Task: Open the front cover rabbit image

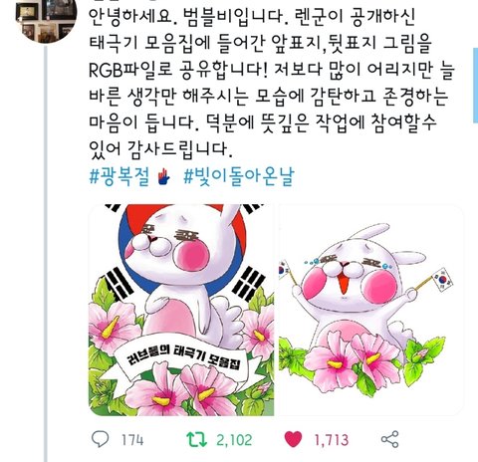Action: pos(181,310)
